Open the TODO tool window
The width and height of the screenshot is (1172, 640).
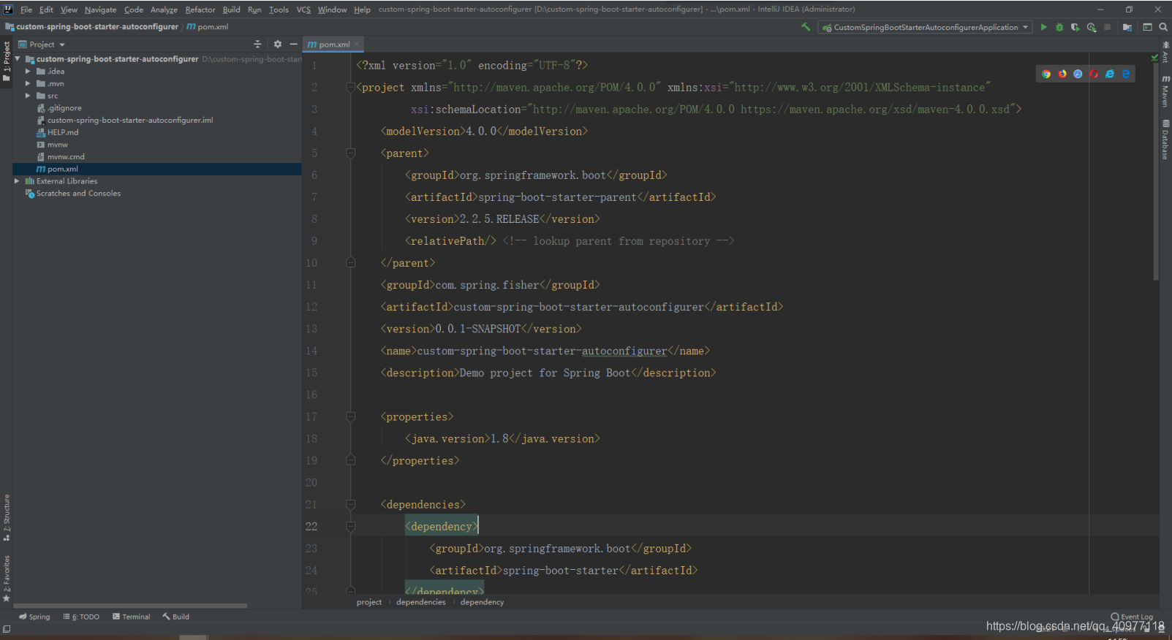pyautogui.click(x=81, y=617)
